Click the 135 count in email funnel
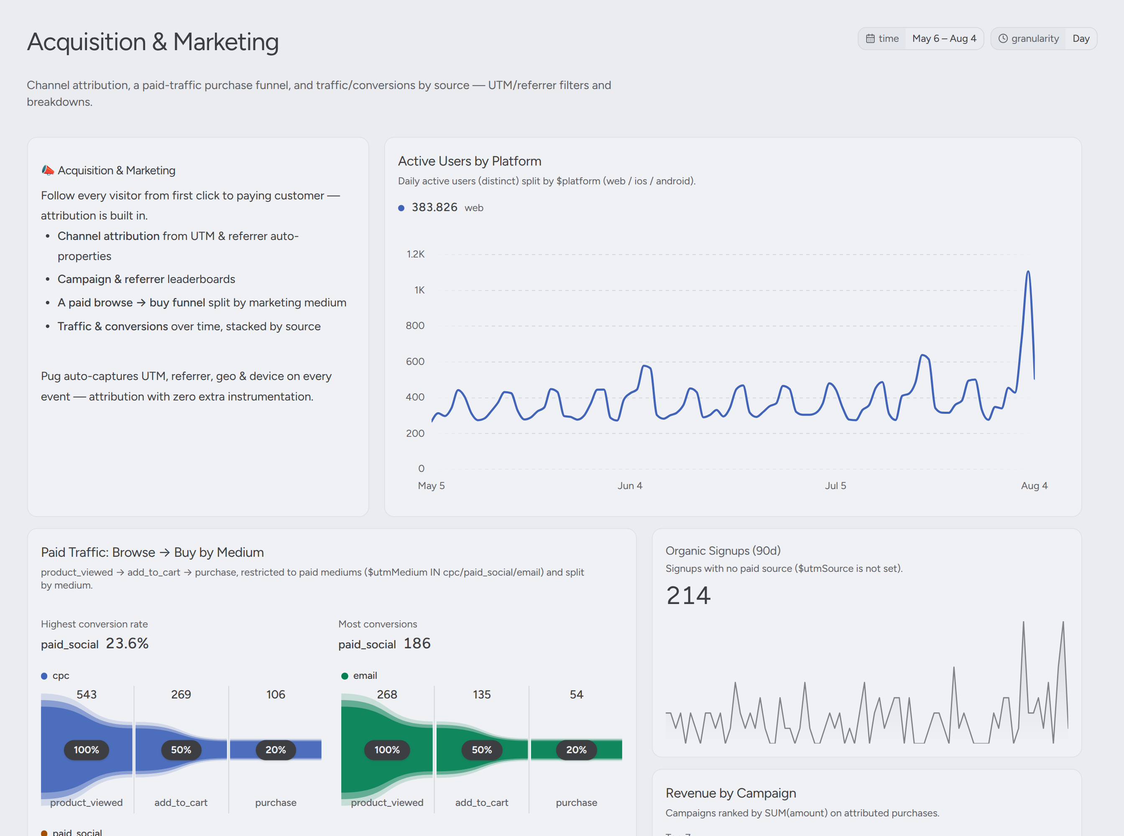This screenshot has width=1124, height=836. click(x=481, y=694)
